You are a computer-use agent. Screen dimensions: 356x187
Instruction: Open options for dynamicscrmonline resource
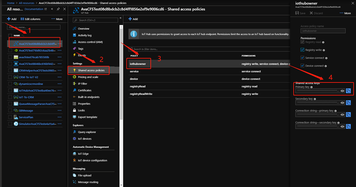click(x=60, y=84)
